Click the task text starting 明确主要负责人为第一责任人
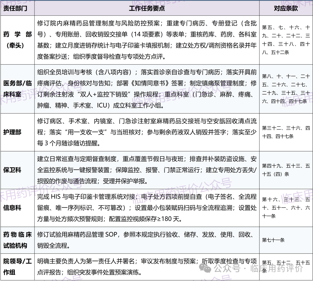 pos(147,267)
